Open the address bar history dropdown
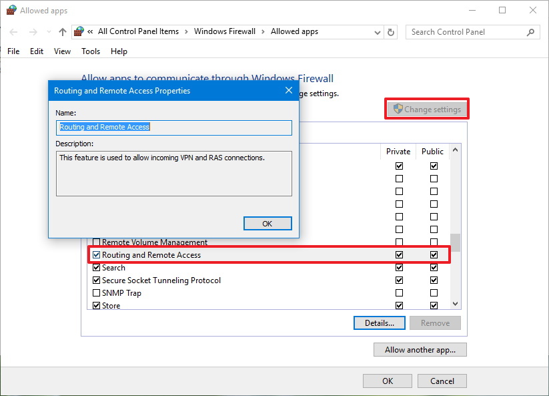Image resolution: width=549 pixels, height=396 pixels. coord(377,33)
